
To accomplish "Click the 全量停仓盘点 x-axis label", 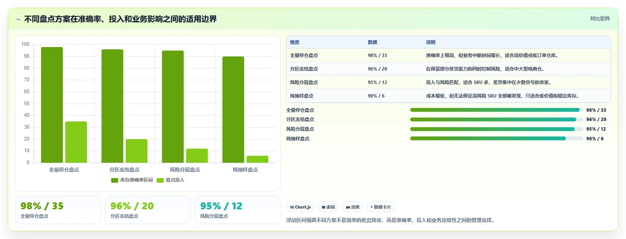I will coord(64,170).
